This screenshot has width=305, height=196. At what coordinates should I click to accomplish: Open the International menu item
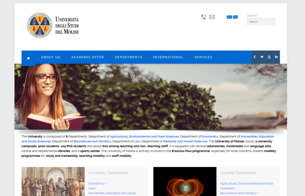168,57
